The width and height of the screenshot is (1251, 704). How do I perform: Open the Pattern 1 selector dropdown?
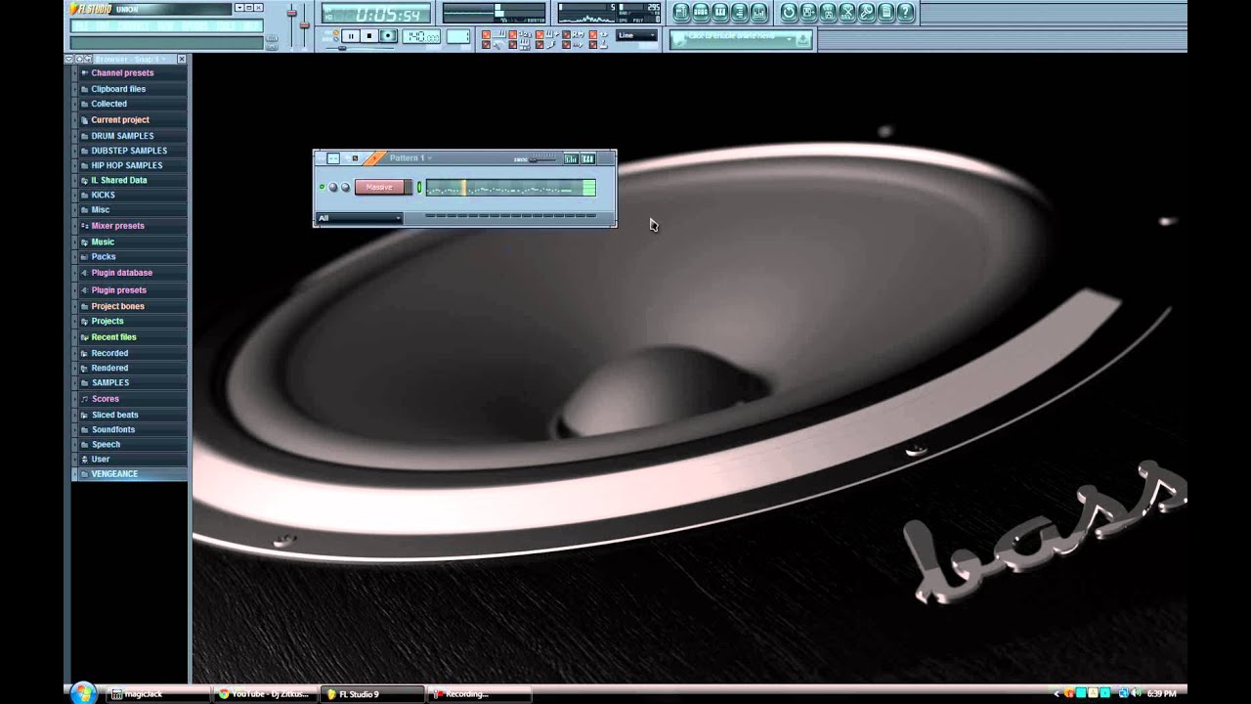(410, 157)
